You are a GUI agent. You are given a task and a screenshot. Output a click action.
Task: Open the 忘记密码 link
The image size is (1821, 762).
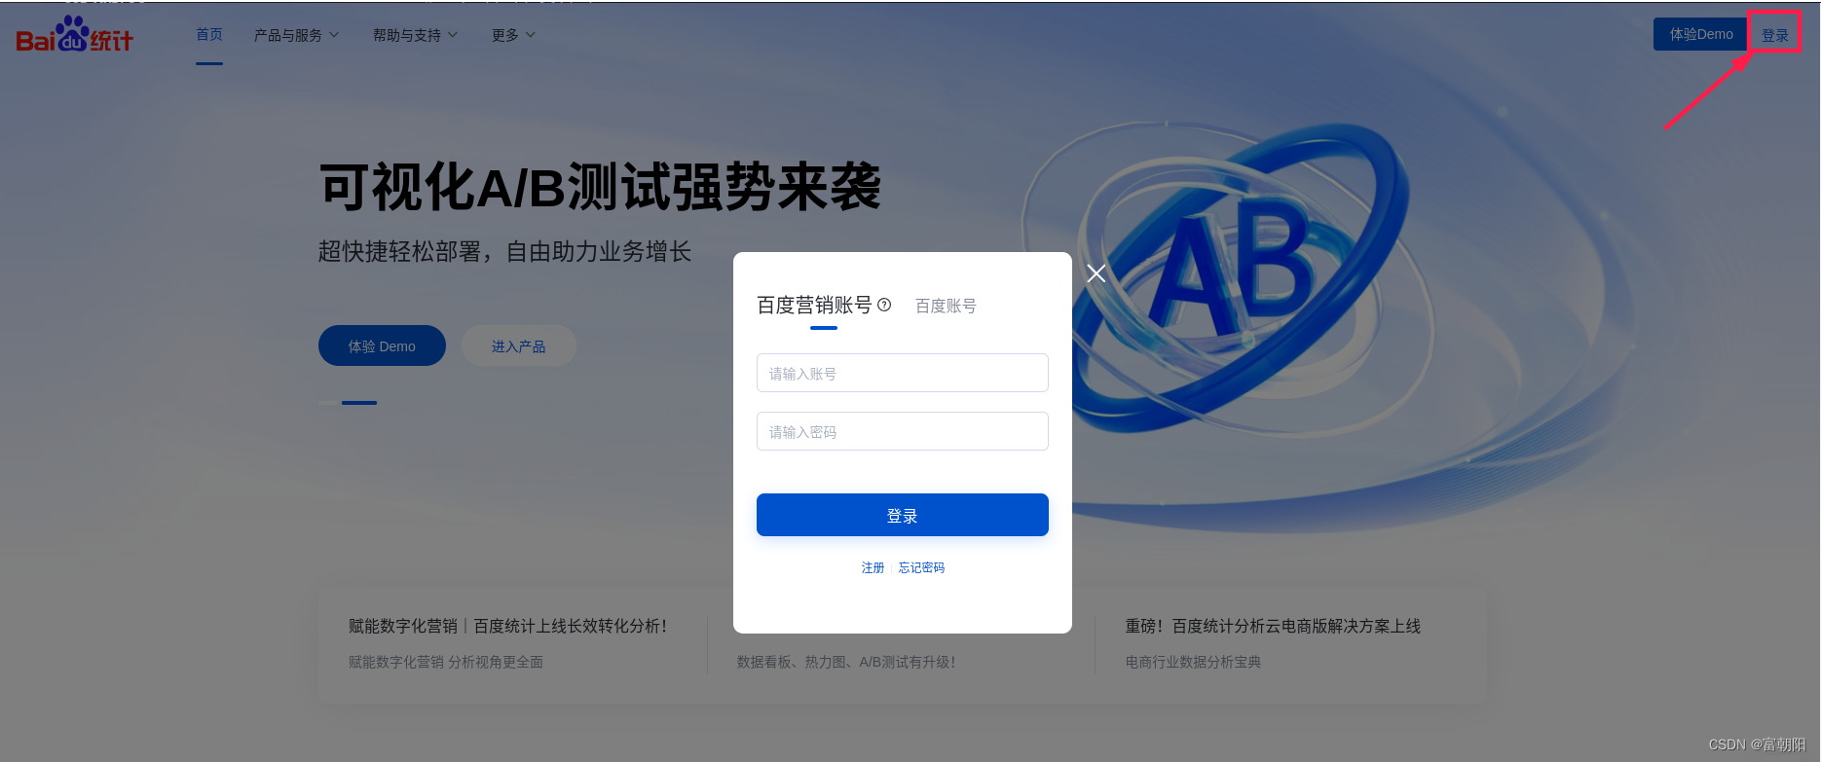[x=921, y=567]
